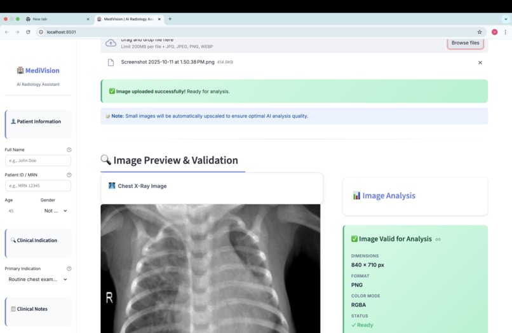Click the browser back arrow
The image size is (512, 333).
click(7, 32)
